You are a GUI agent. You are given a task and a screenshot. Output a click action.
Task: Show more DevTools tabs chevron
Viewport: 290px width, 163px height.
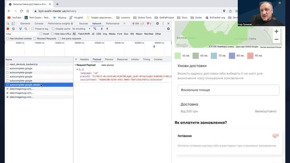125,24
